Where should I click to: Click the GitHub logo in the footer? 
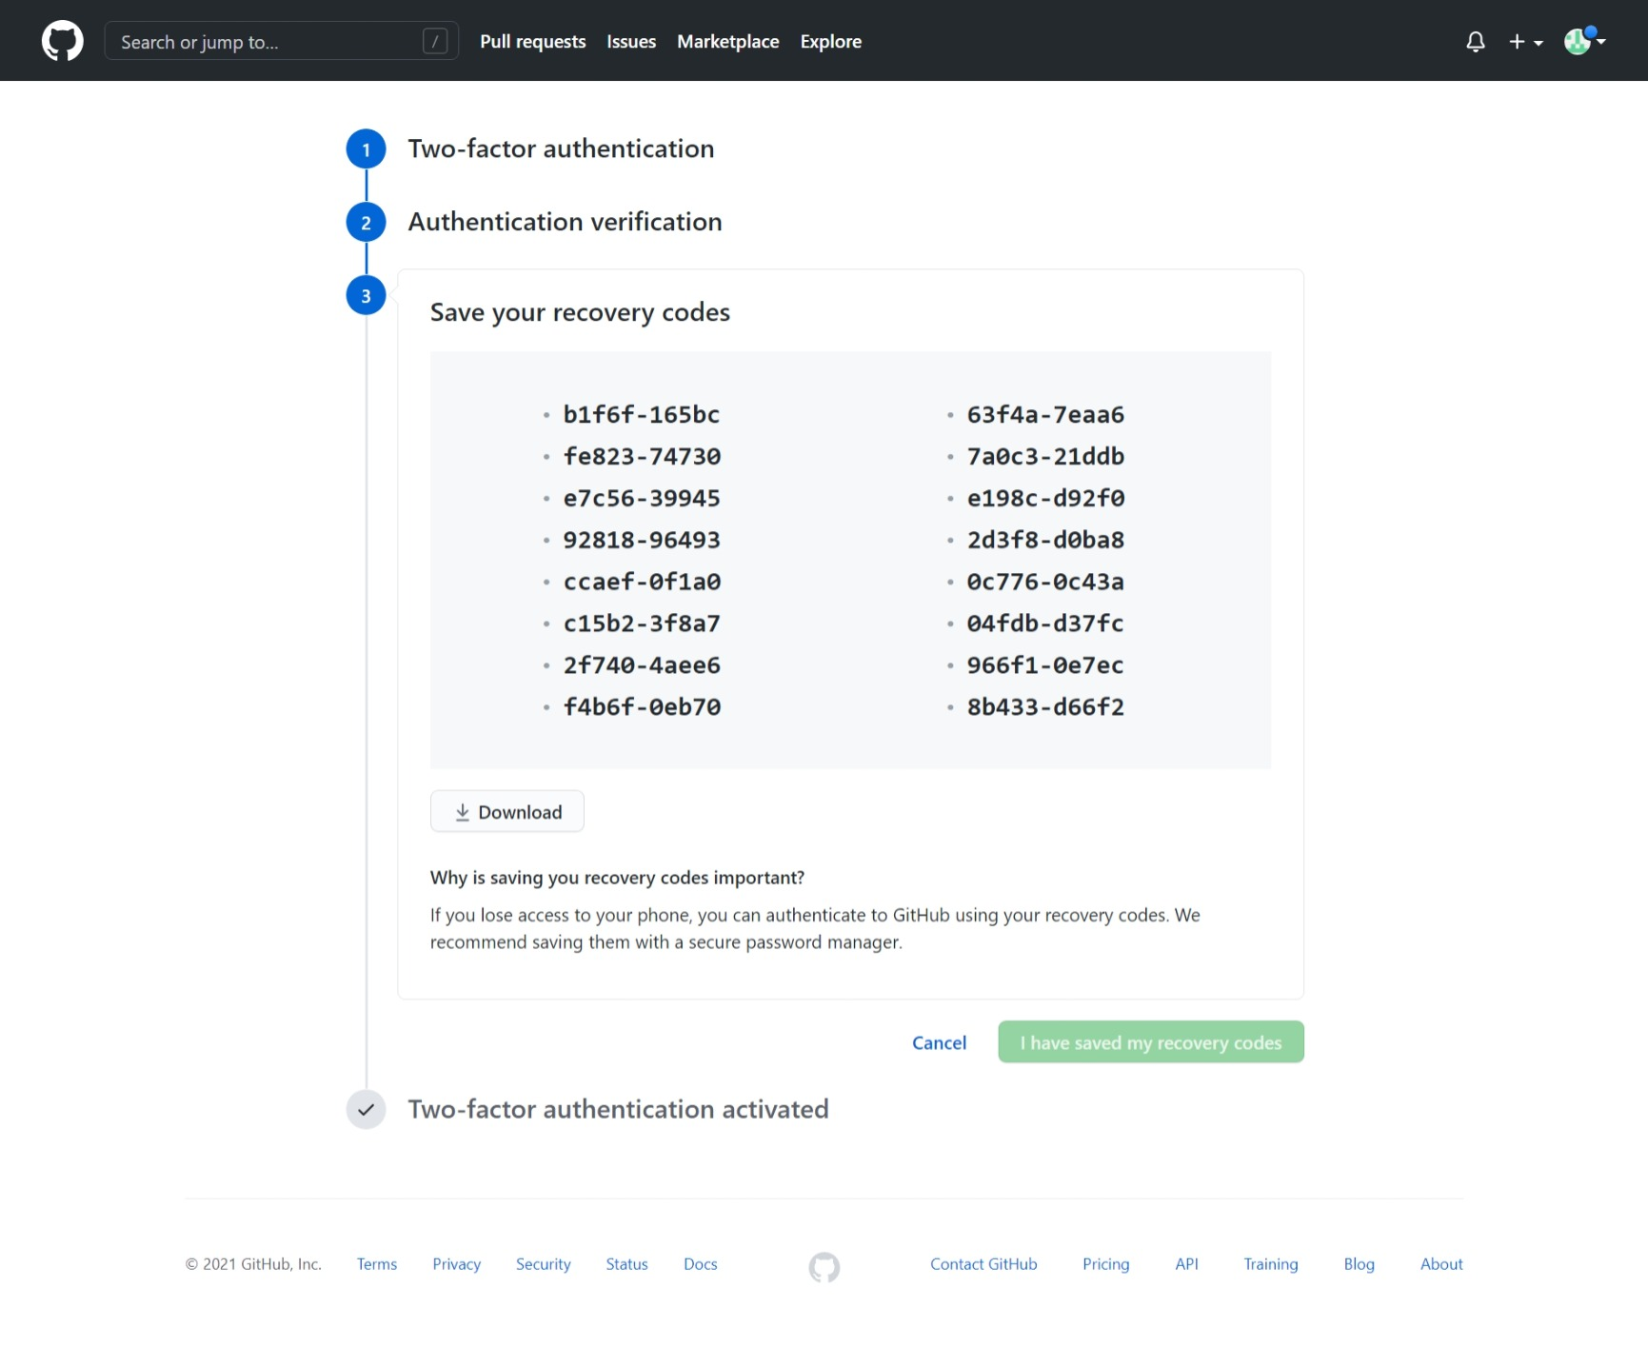click(824, 1267)
